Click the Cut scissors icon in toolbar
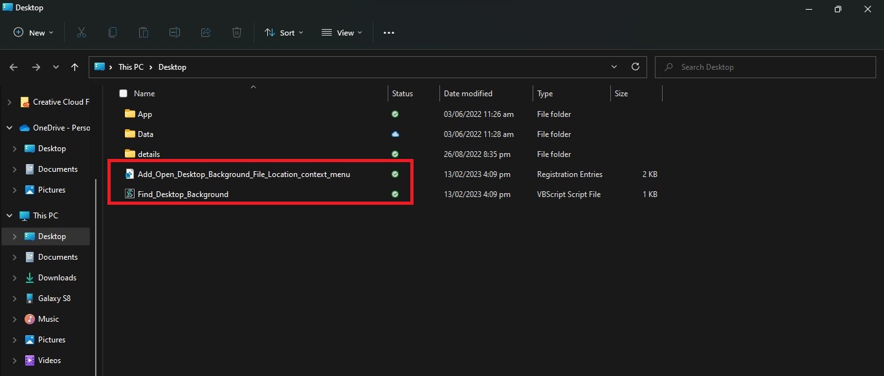The width and height of the screenshot is (884, 376). point(82,32)
